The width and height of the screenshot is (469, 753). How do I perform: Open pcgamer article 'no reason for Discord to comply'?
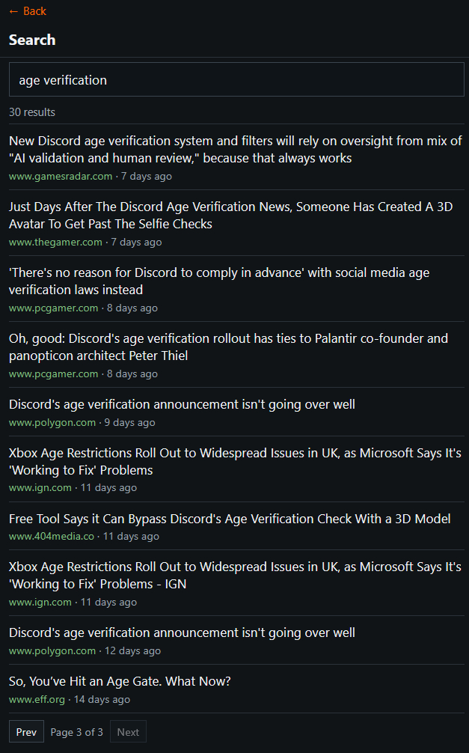pos(219,281)
